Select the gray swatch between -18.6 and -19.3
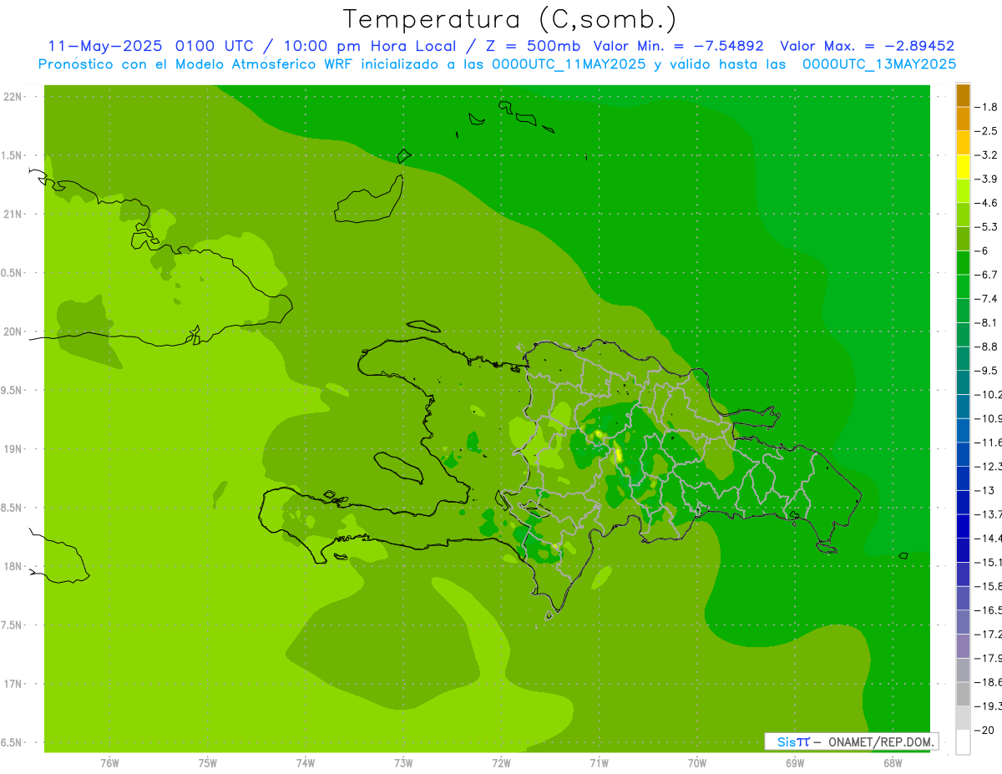 click(963, 694)
